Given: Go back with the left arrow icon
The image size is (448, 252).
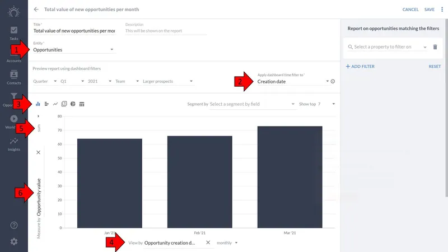Looking at the screenshot, I should click(x=36, y=10).
